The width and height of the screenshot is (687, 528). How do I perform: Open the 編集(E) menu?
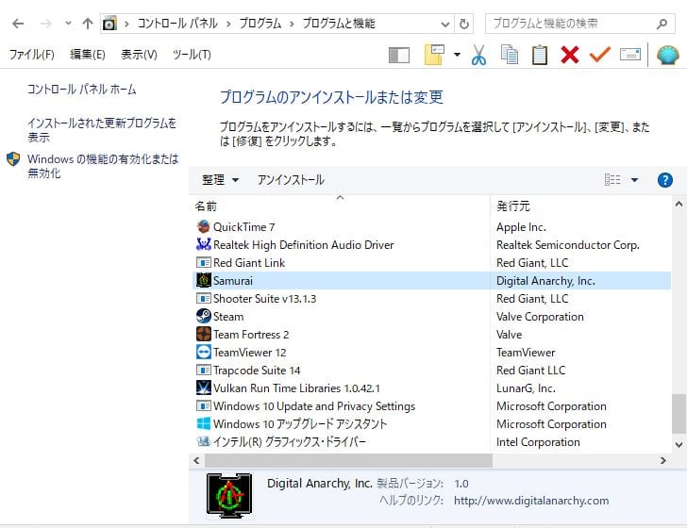[x=87, y=55]
